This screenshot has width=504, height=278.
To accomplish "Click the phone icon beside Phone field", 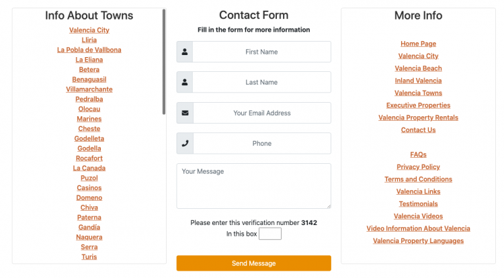I will pos(185,143).
